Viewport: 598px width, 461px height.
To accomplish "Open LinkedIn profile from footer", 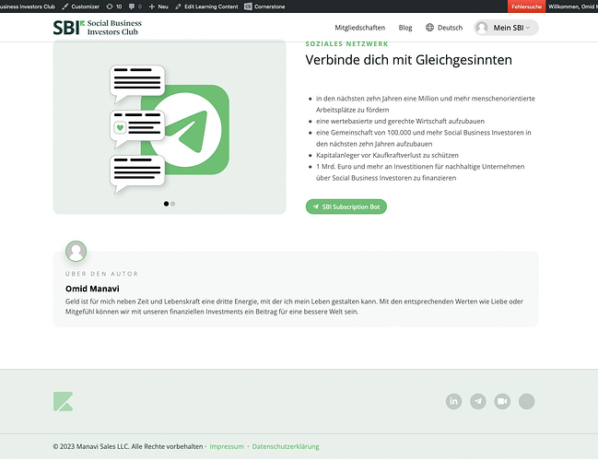I will [453, 401].
